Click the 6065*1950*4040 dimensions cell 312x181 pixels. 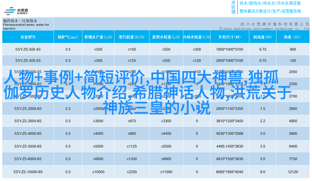(230, 172)
